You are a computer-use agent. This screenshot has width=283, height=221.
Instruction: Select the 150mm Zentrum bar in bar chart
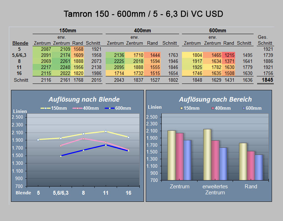(x=171, y=155)
